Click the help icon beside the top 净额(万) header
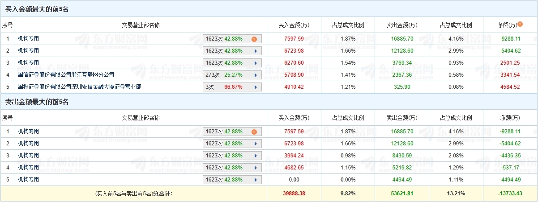This screenshot has height=202, width=538. [520, 24]
